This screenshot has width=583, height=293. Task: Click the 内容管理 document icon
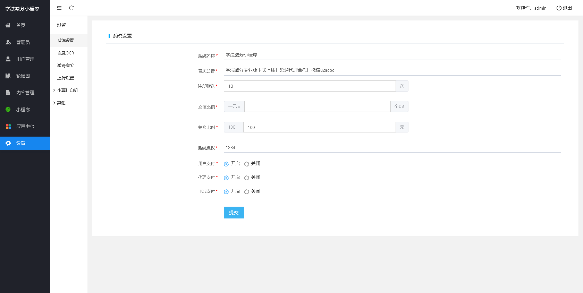[8, 93]
